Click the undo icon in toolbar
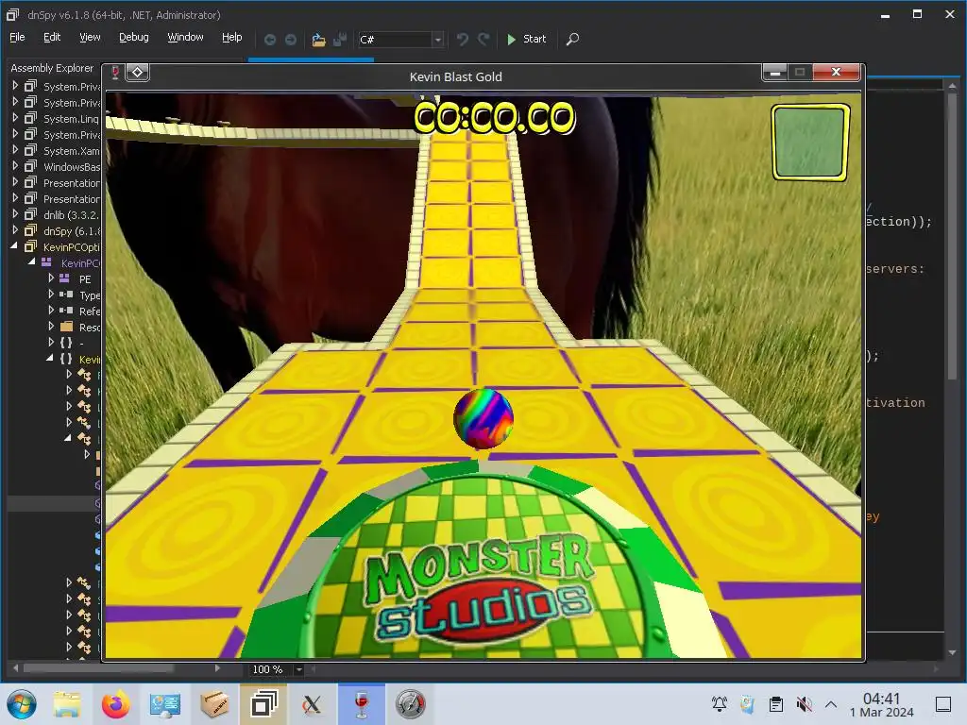The image size is (967, 725). coord(463,40)
